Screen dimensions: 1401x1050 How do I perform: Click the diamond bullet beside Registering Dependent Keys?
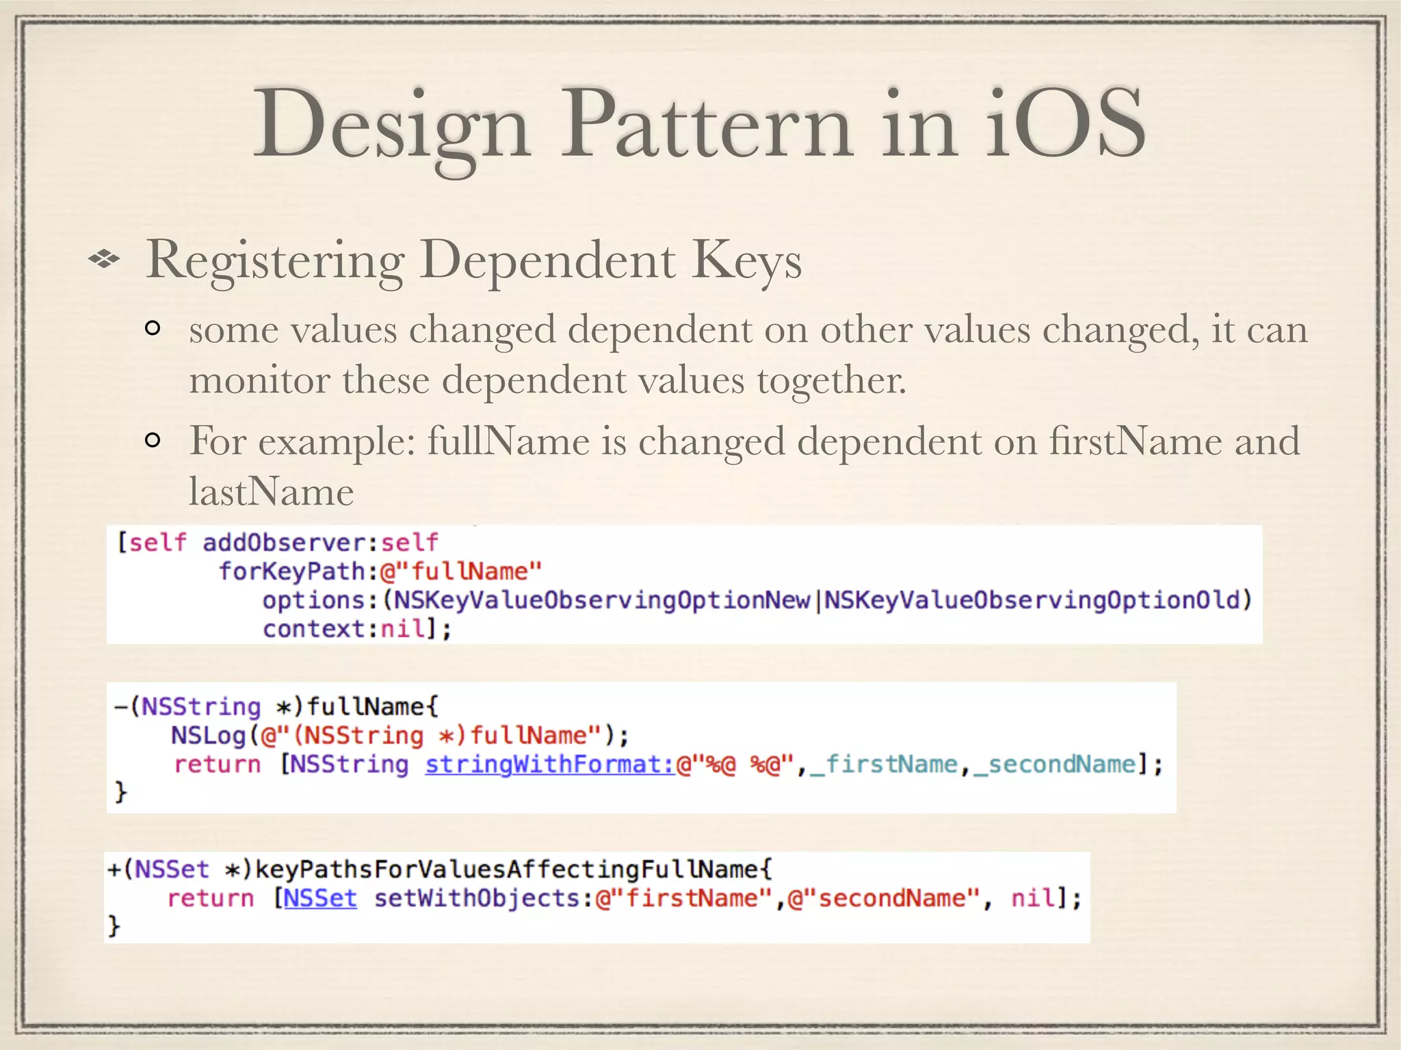tap(104, 260)
